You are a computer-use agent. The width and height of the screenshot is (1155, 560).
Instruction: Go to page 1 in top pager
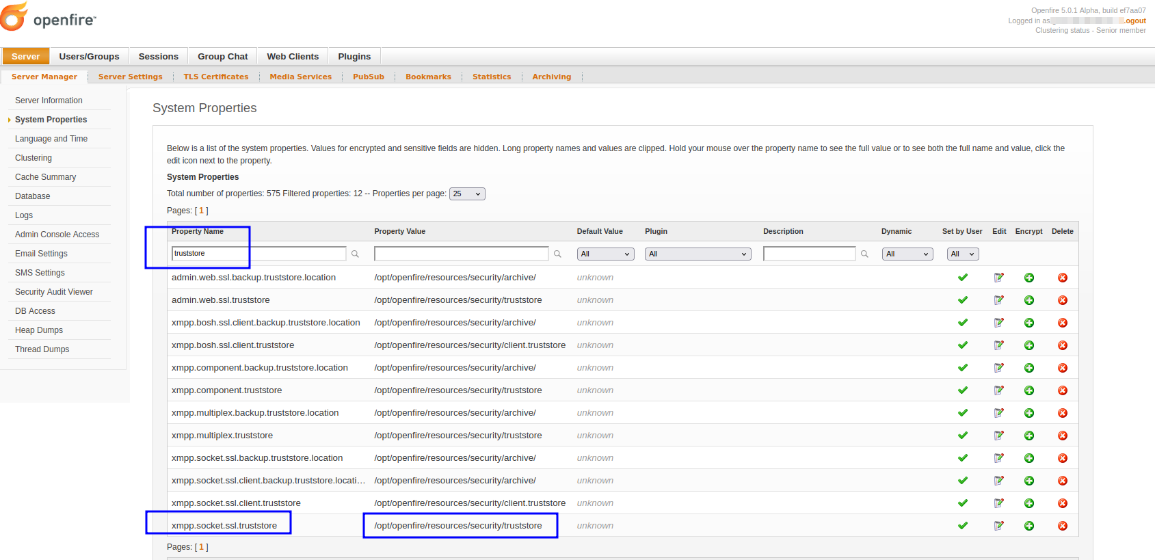[202, 211]
